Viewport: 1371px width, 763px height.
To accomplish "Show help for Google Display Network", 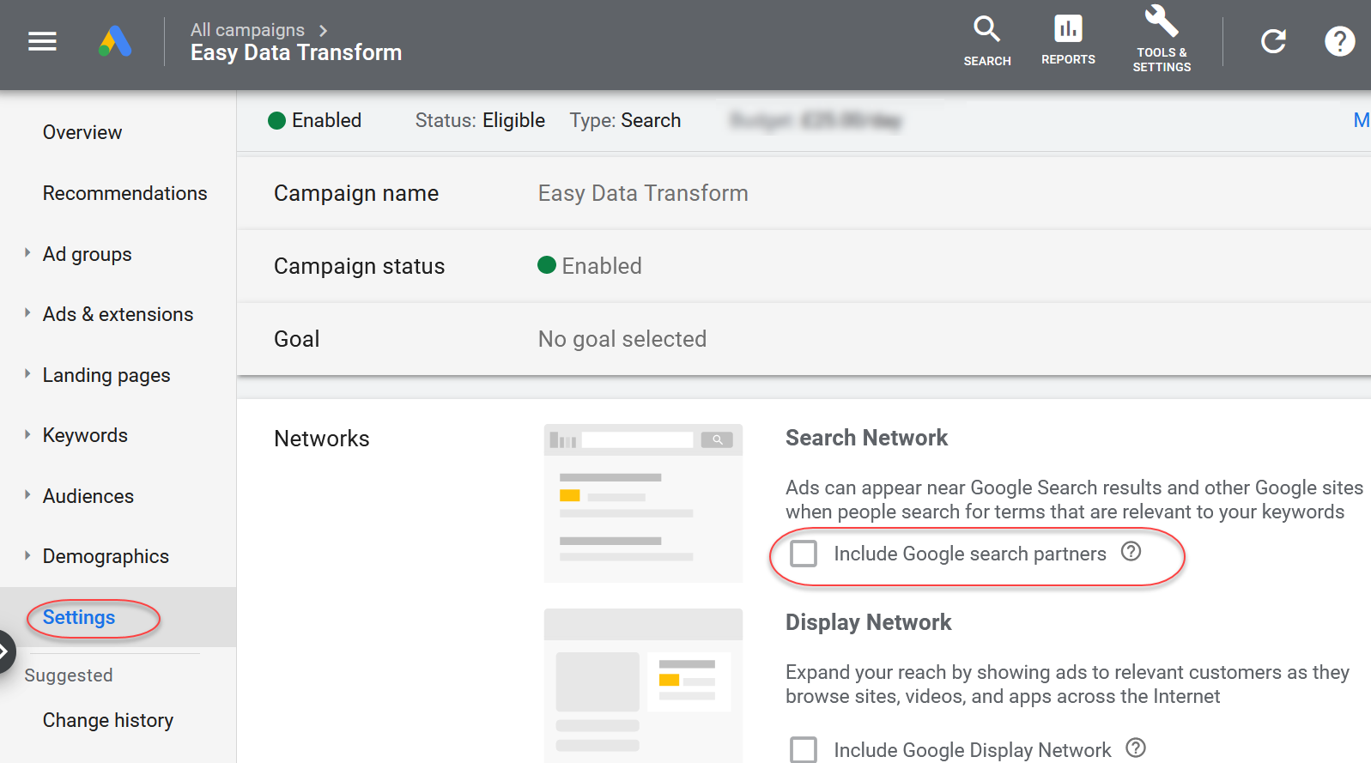I will point(1135,748).
